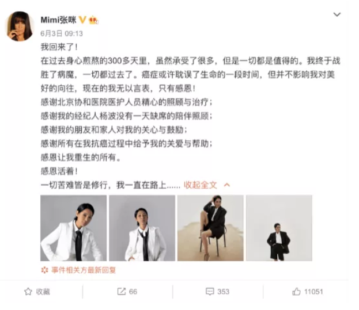Toggle the thumbs-up like icon
The height and width of the screenshot is (310, 359).
[296, 292]
